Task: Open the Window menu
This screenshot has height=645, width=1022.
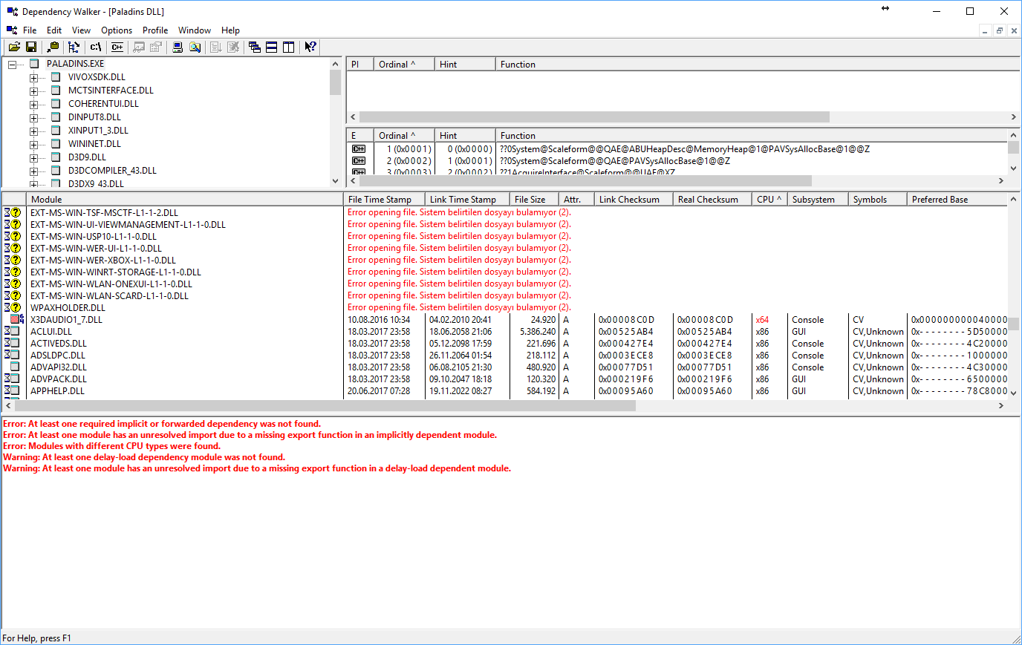Action: click(195, 30)
